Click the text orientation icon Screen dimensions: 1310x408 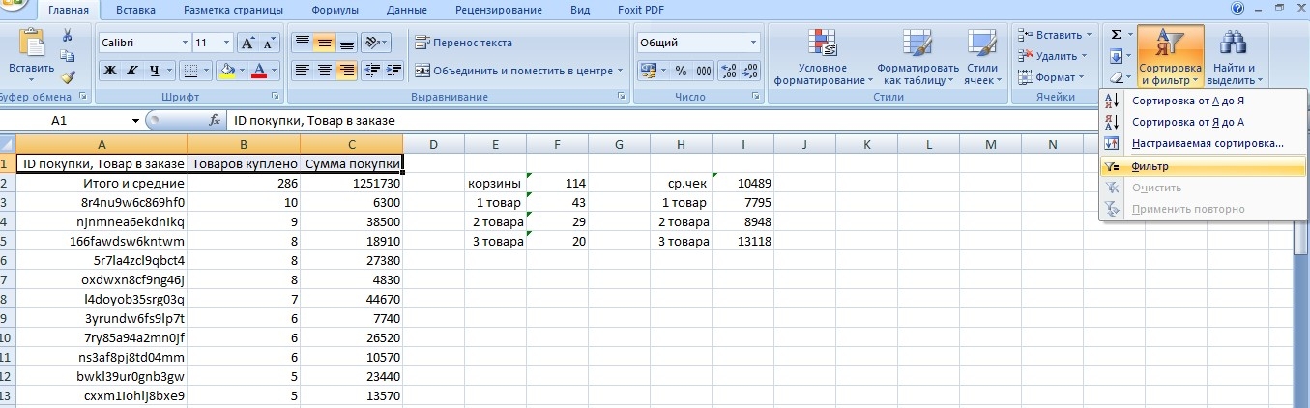(x=373, y=44)
